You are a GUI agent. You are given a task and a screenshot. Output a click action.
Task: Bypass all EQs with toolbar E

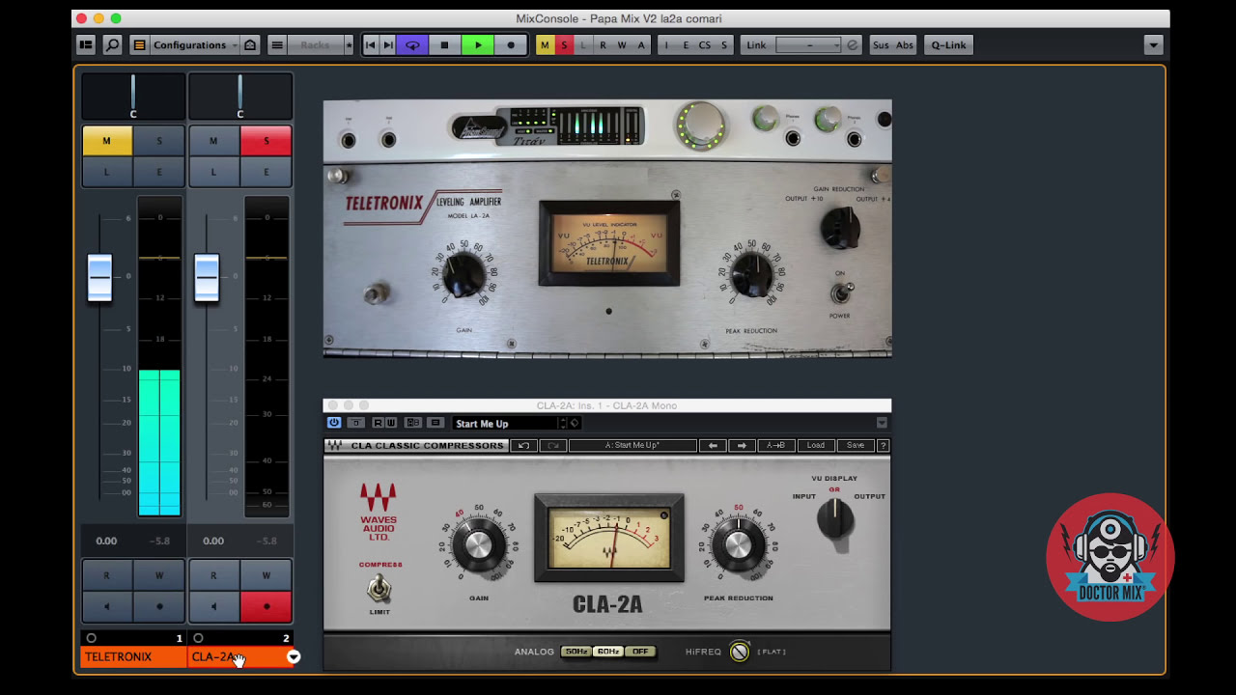pyautogui.click(x=687, y=45)
